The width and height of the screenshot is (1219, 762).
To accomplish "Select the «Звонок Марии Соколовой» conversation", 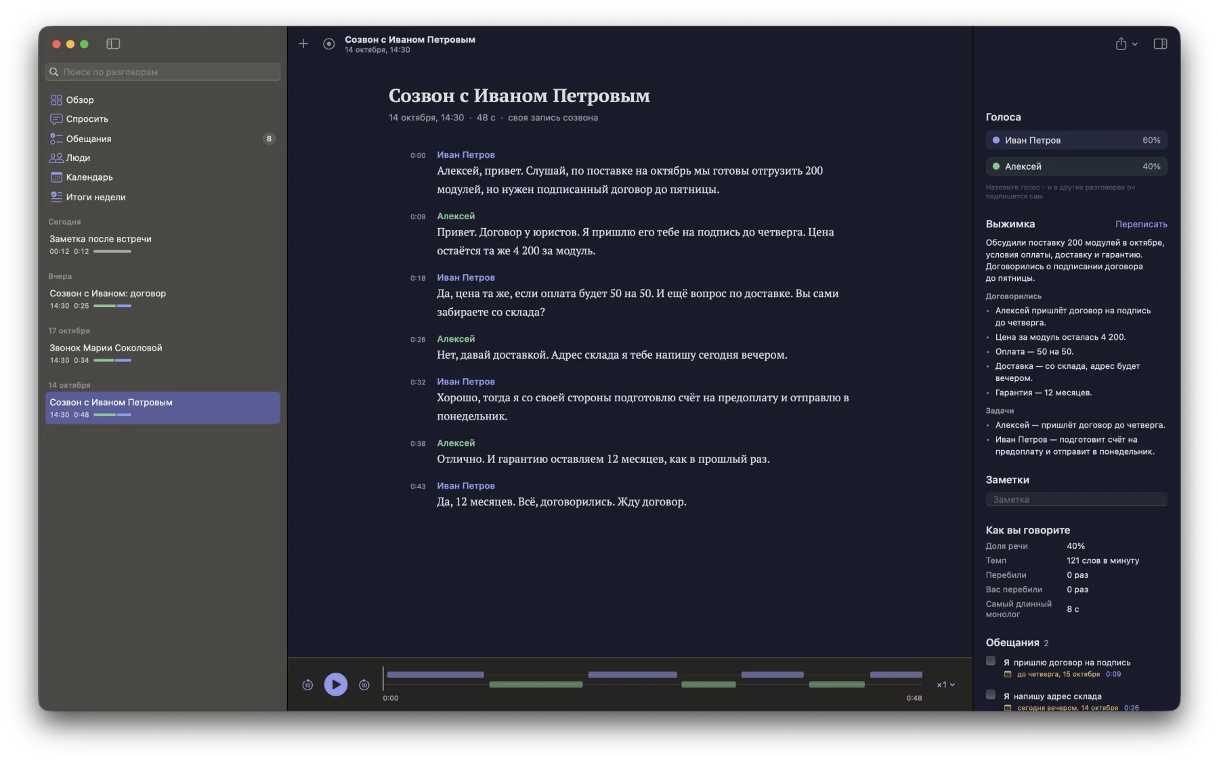I will click(x=163, y=353).
